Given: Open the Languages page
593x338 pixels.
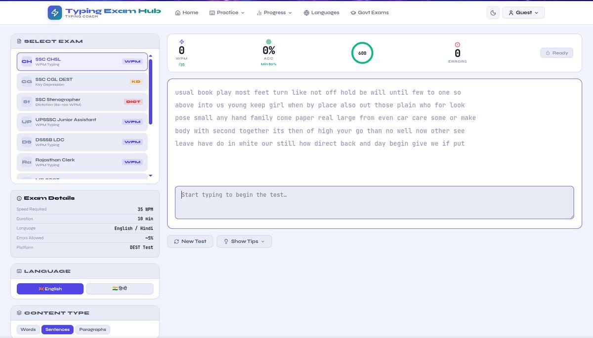Looking at the screenshot, I should click(322, 13).
